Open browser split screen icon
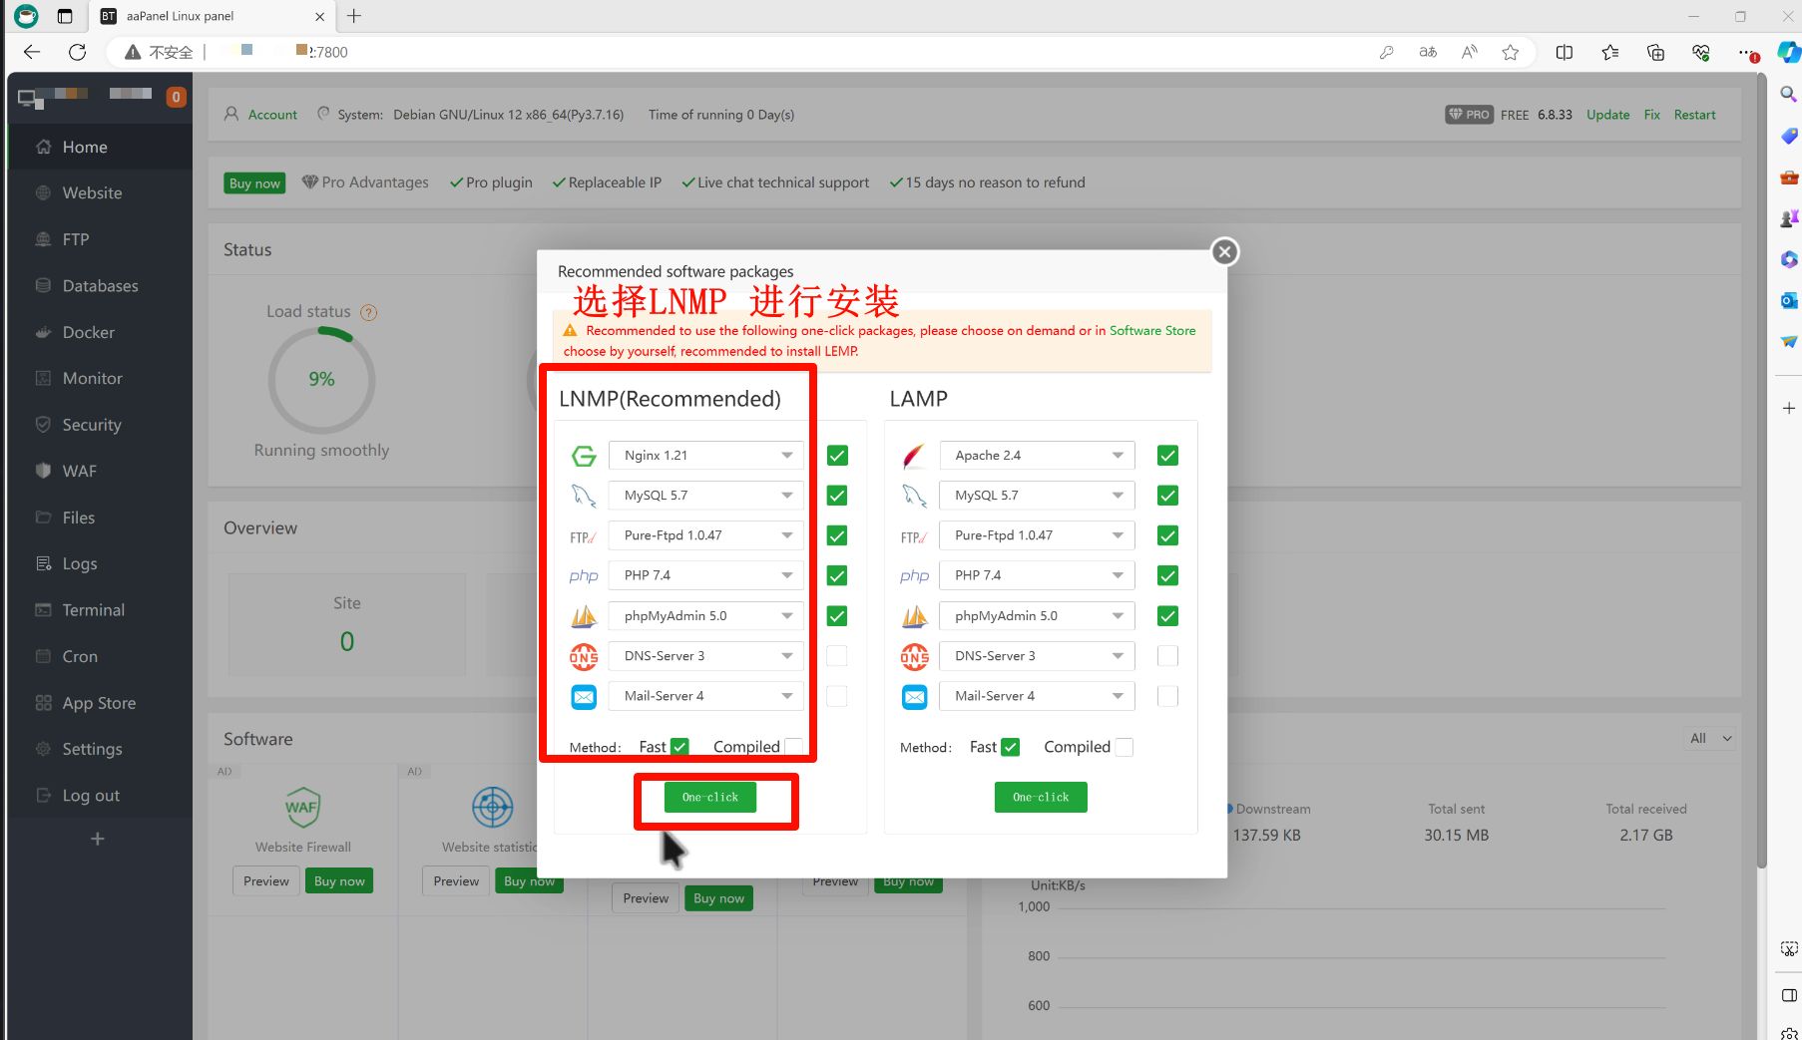 (1565, 52)
